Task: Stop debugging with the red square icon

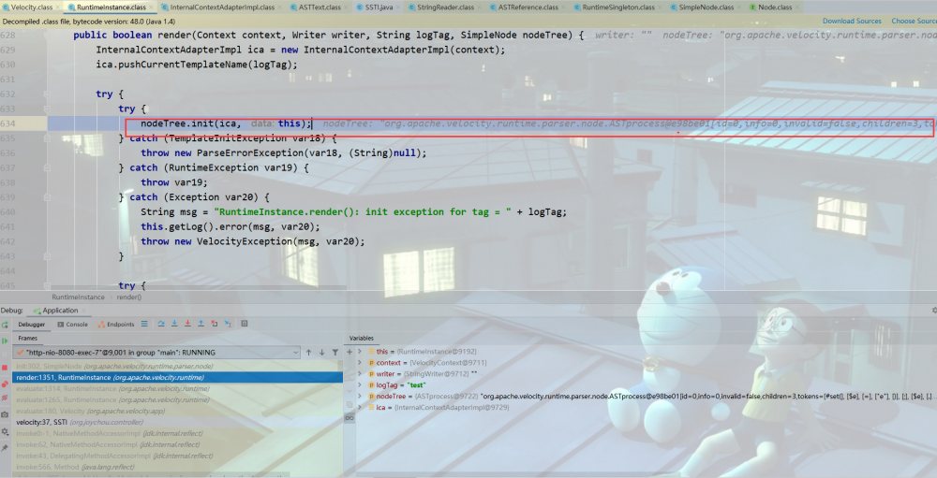Action: pyautogui.click(x=5, y=368)
